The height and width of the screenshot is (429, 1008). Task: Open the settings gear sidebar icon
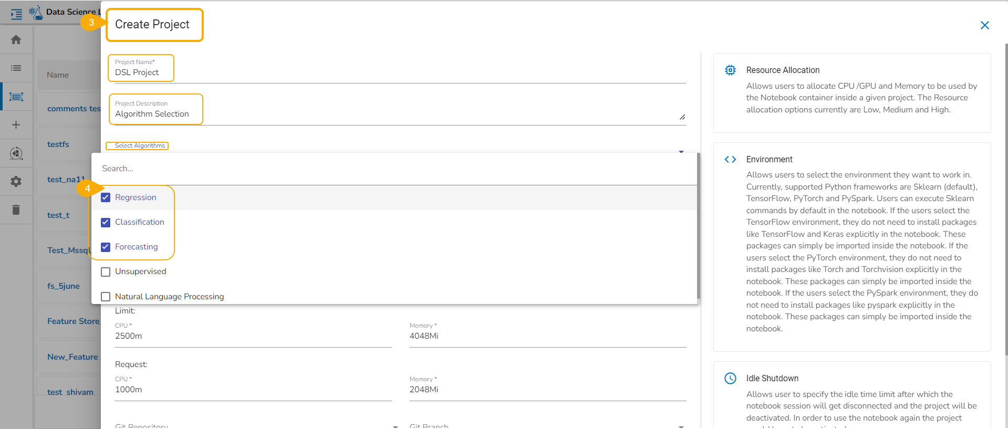click(16, 182)
